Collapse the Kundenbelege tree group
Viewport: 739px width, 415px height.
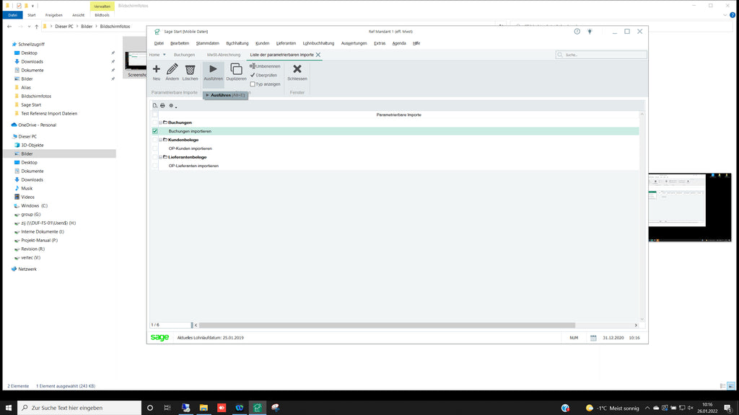point(160,140)
